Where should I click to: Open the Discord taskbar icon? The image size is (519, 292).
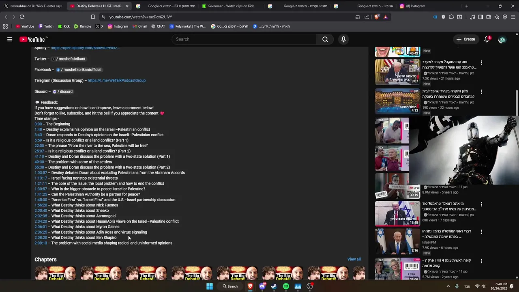coord(262,286)
